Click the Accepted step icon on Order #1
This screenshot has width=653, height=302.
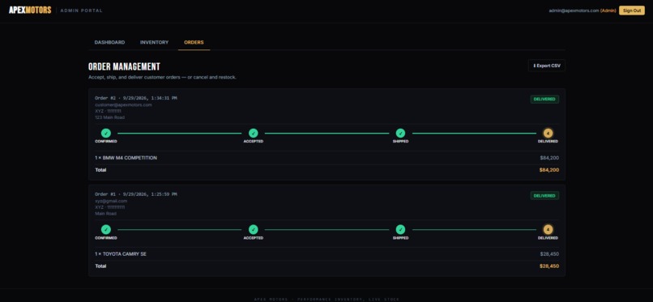pyautogui.click(x=254, y=230)
